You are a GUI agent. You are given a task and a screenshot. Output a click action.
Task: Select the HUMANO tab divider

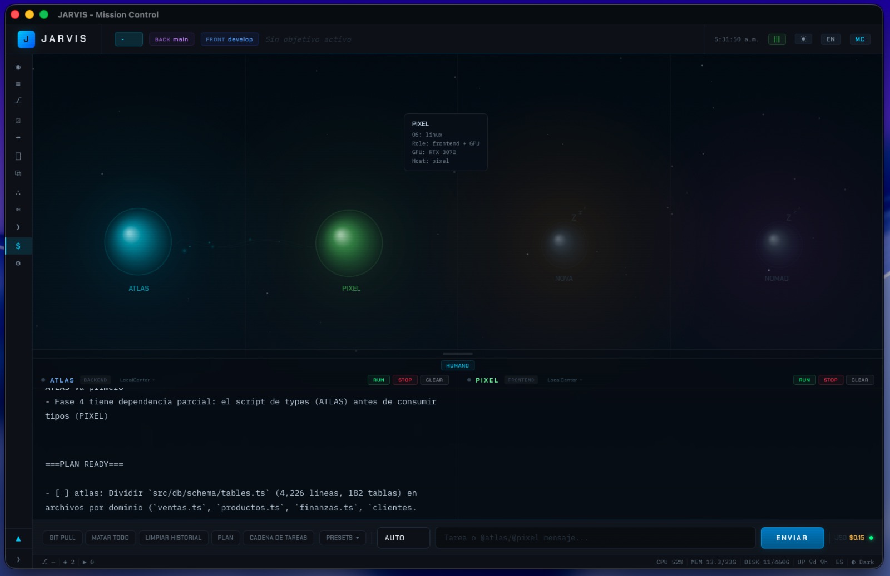pyautogui.click(x=458, y=365)
